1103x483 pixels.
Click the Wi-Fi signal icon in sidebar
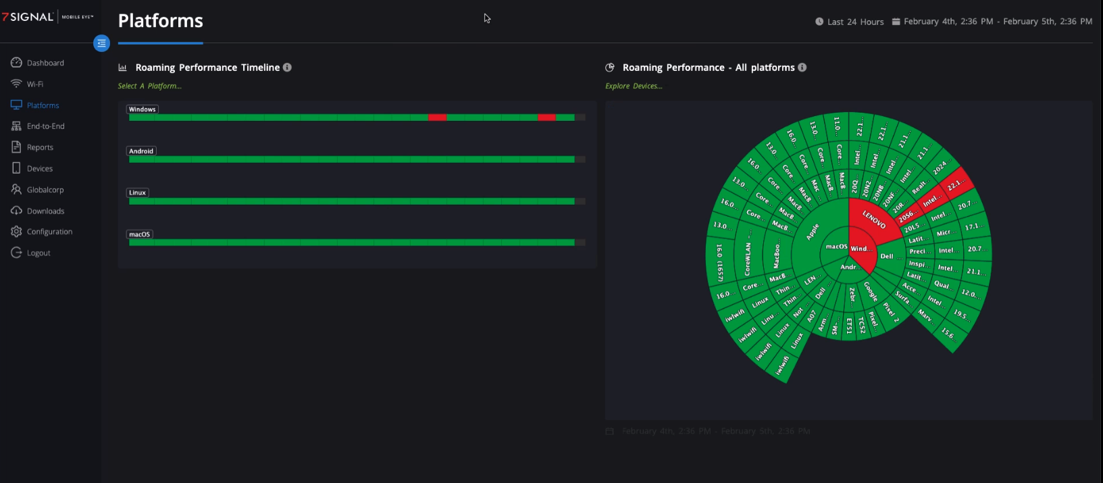(x=16, y=84)
